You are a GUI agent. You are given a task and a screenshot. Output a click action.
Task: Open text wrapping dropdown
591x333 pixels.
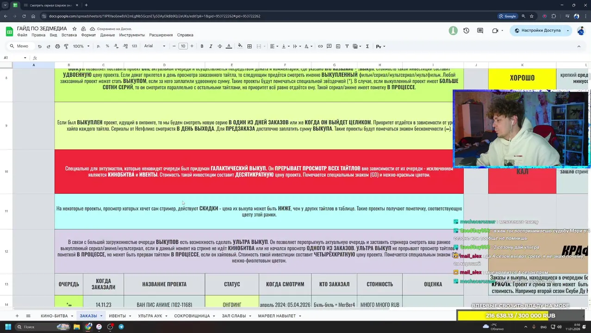296,46
